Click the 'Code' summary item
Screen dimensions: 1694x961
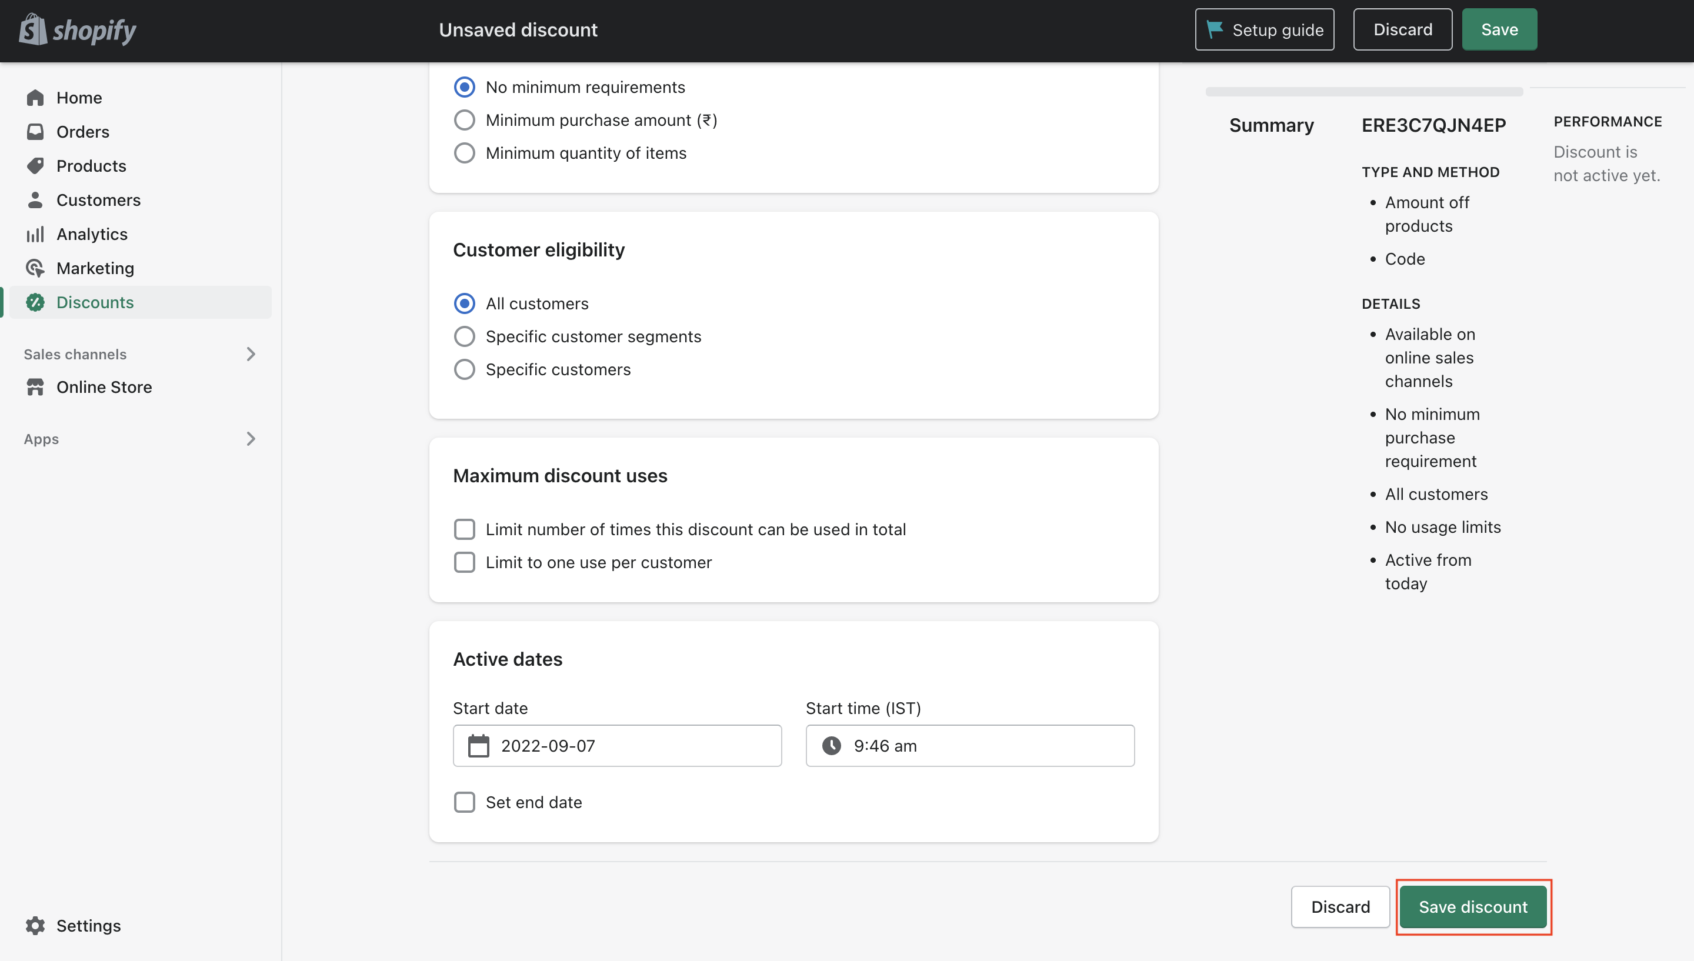click(1404, 259)
